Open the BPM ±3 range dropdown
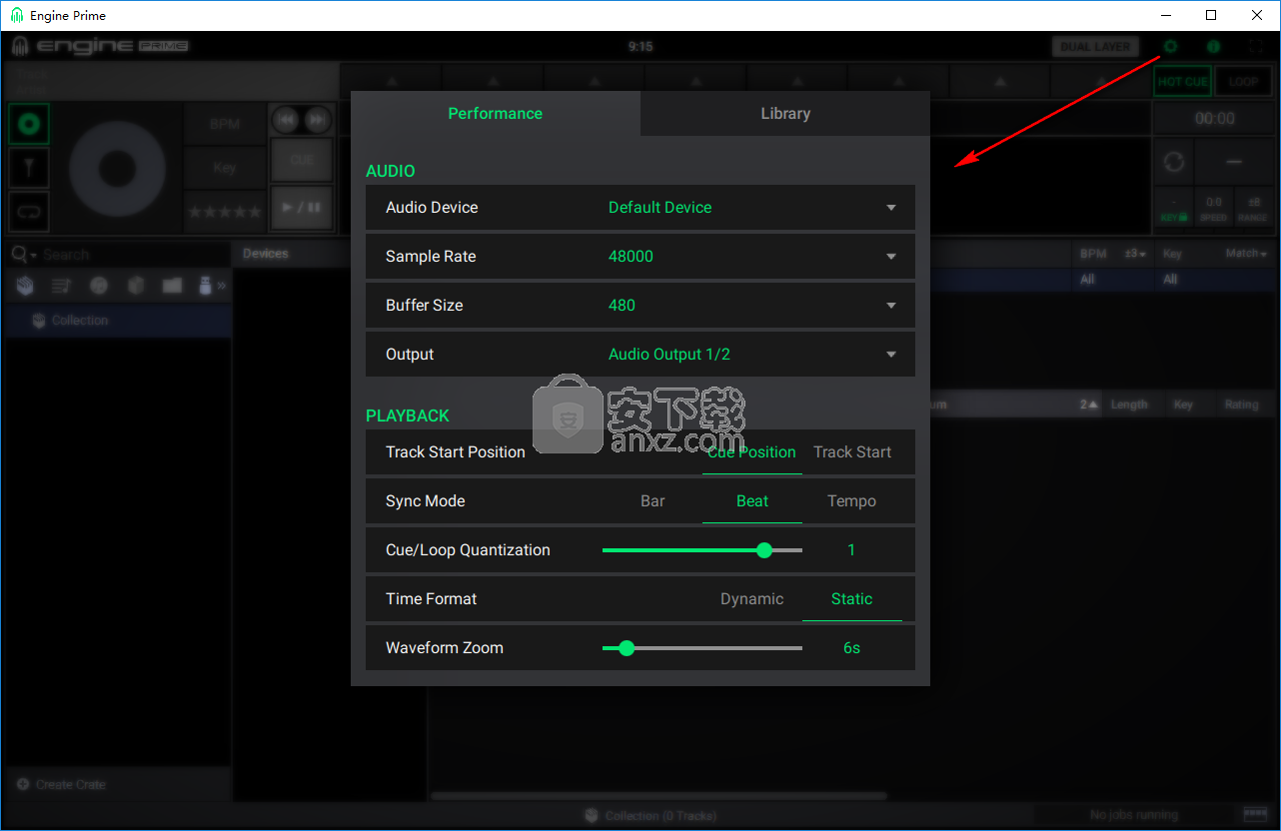 click(x=1135, y=254)
